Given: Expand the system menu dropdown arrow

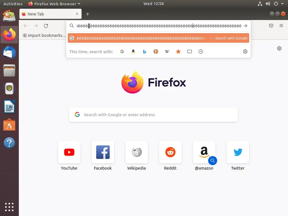Looking at the screenshot, I should click(282, 4).
